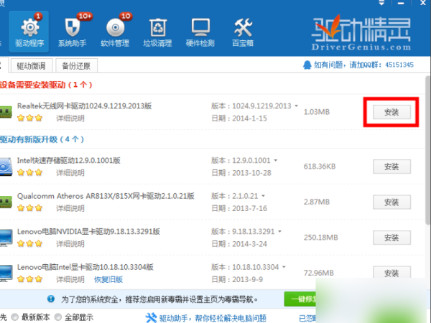Open 垃圾清理 recycle bin icon
431x323 pixels.
click(x=157, y=32)
